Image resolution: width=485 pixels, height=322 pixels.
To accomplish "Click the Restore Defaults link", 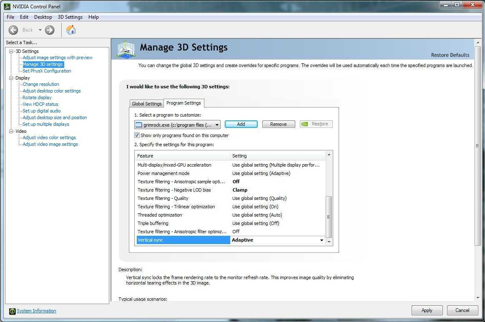I will click(x=450, y=55).
